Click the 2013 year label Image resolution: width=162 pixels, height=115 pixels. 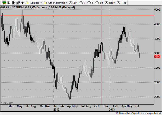click(112, 110)
